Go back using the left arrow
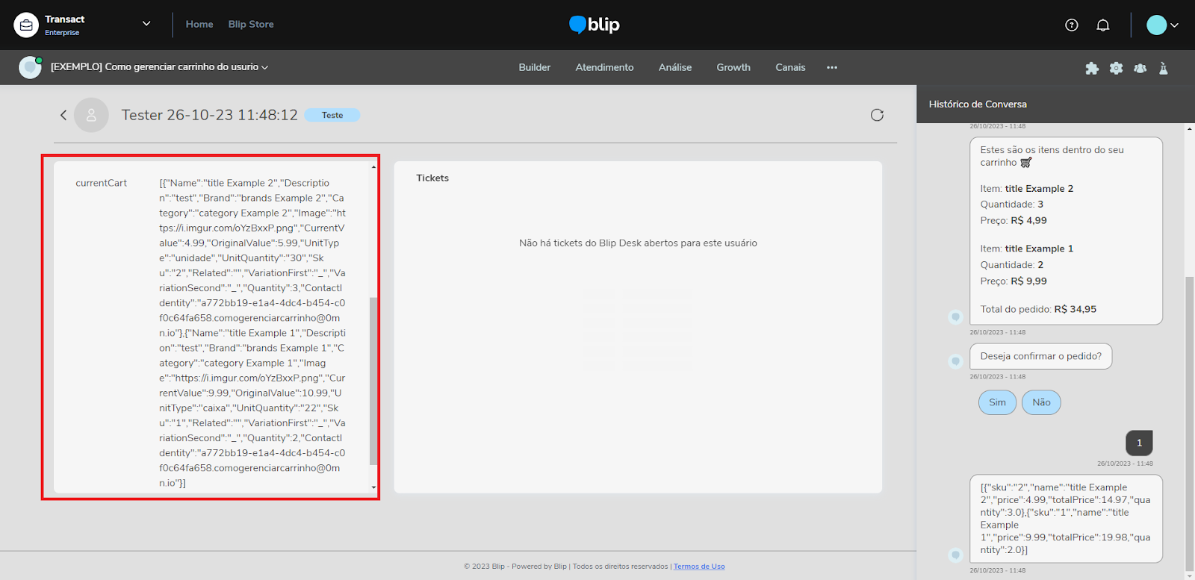 (x=63, y=115)
